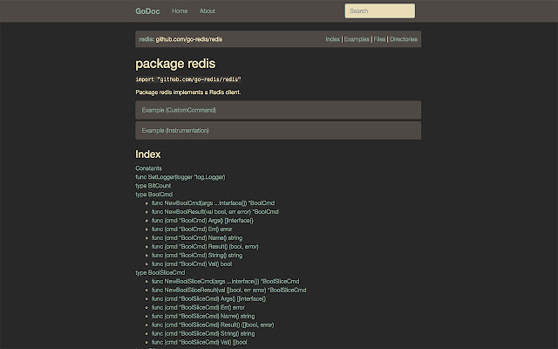This screenshot has width=558, height=349.
Task: Open func SetLogger index entry
Action: point(180,177)
